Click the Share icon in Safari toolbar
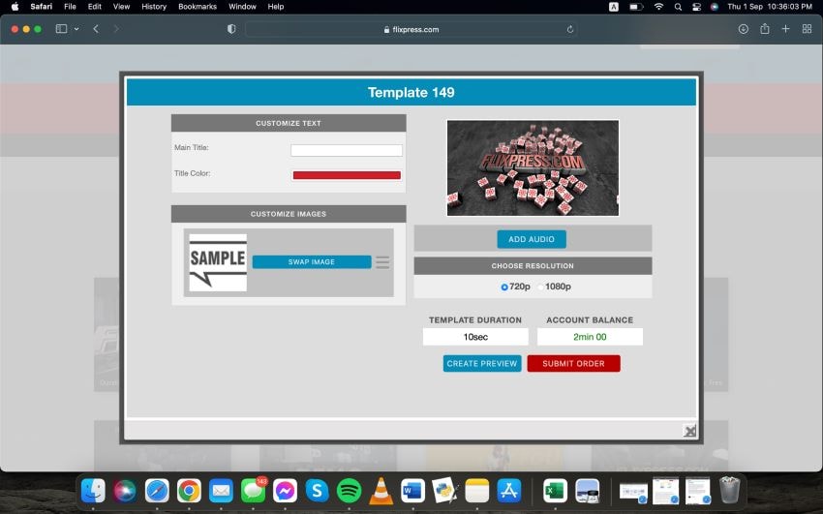Viewport: 823px width, 514px height. click(765, 29)
